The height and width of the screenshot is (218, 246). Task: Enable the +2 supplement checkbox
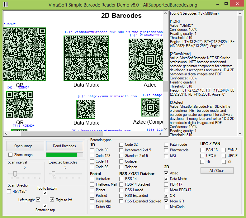click(224, 162)
